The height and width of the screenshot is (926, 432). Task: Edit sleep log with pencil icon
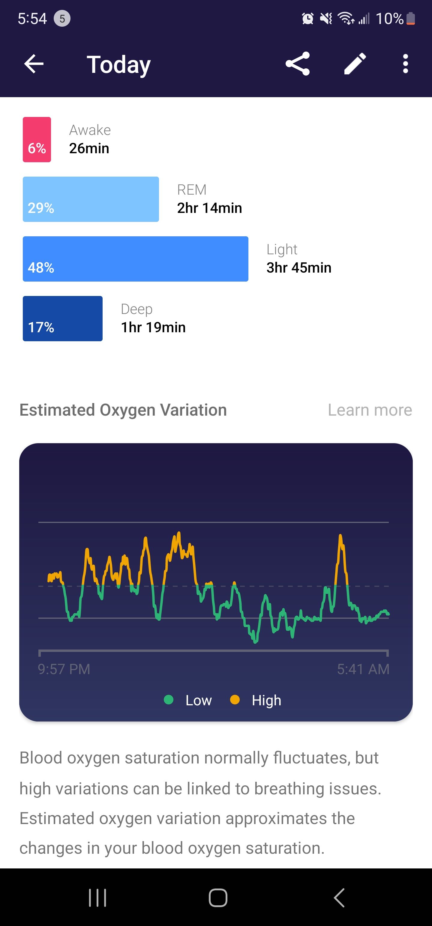click(x=355, y=64)
